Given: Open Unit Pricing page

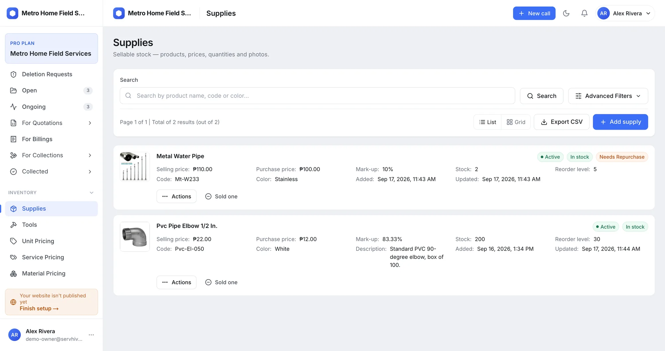Looking at the screenshot, I should [51, 241].
